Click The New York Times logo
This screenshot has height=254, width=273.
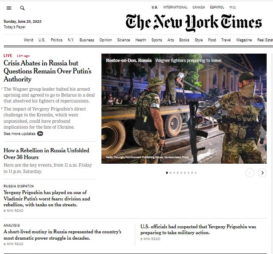click(x=194, y=23)
